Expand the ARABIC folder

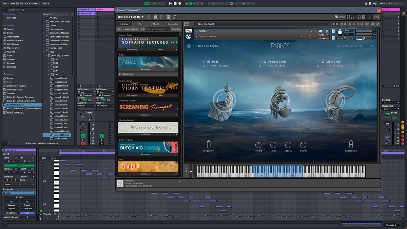pos(44,18)
